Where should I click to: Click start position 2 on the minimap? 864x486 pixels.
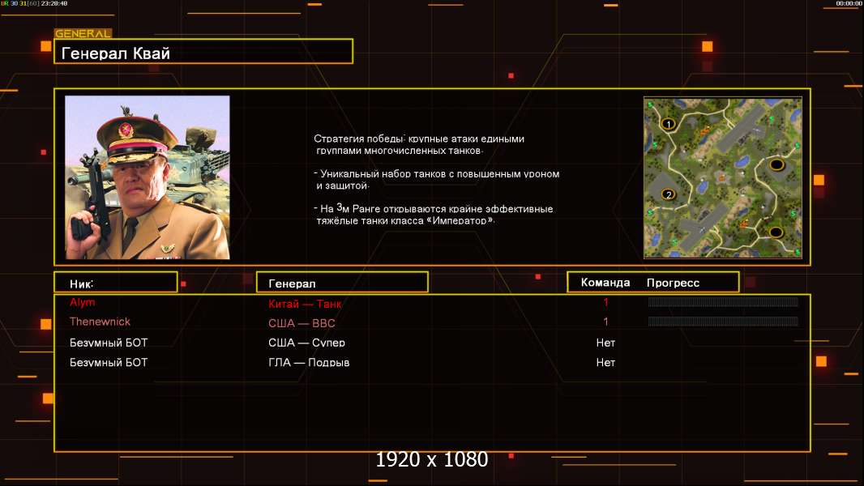pos(669,194)
